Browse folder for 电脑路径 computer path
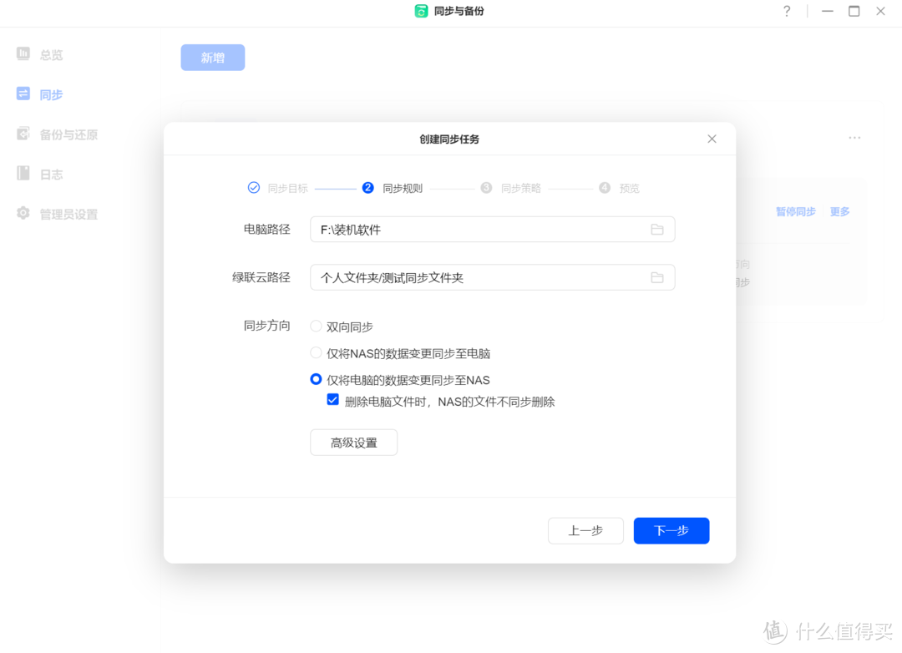The image size is (902, 653). [x=659, y=229]
